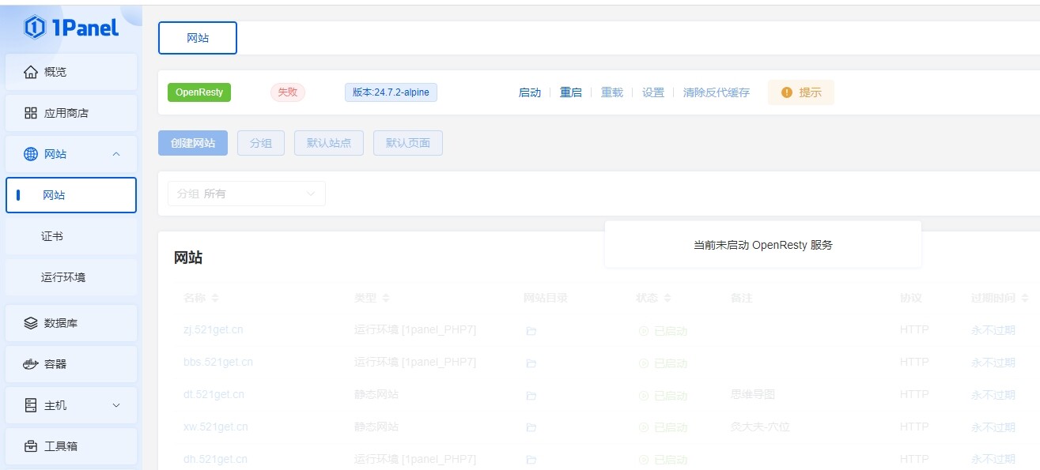Click 启动 to start OpenResty

530,92
